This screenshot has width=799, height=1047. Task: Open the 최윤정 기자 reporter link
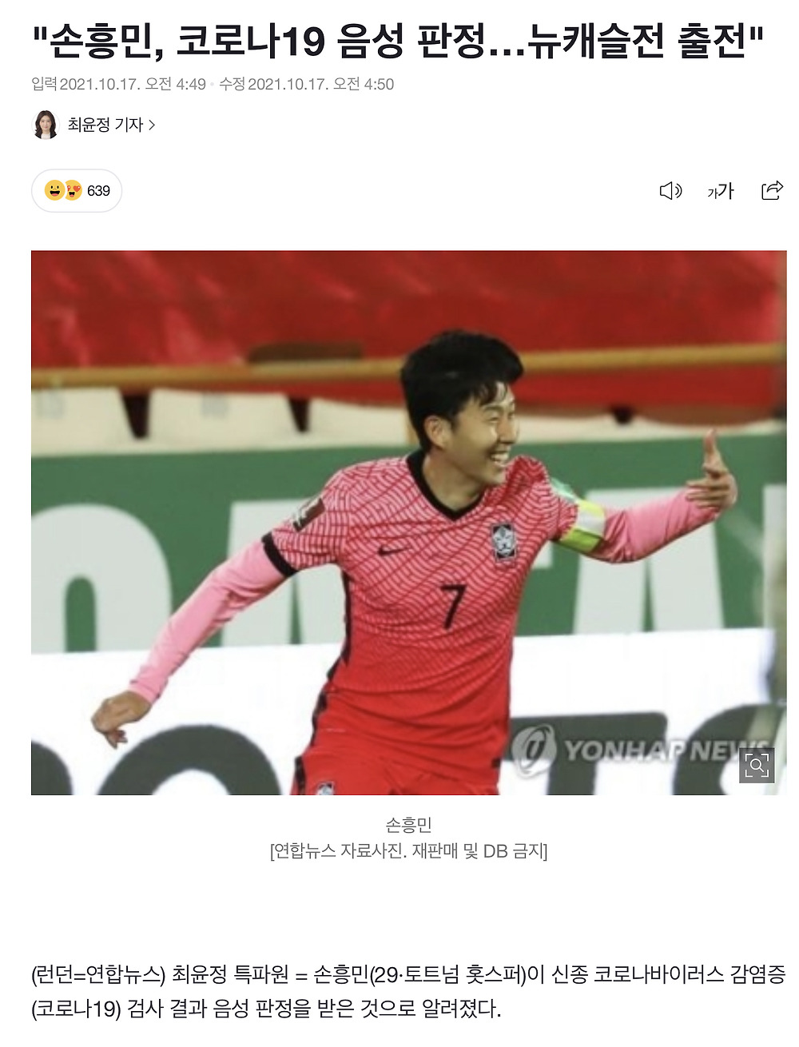tap(105, 125)
